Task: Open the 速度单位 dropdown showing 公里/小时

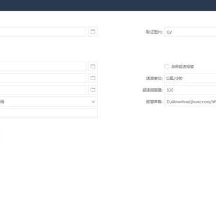Action: 190,78
